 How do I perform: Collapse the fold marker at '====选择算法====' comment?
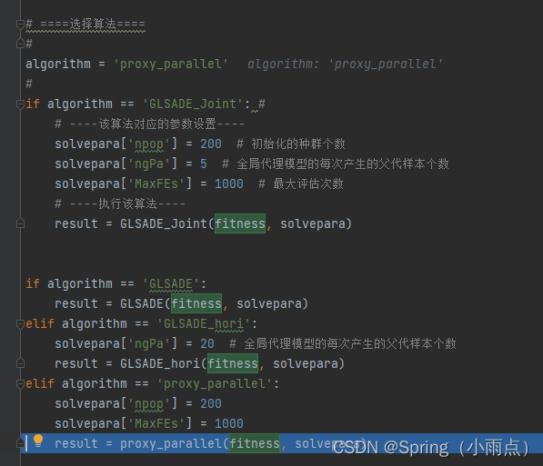20,25
